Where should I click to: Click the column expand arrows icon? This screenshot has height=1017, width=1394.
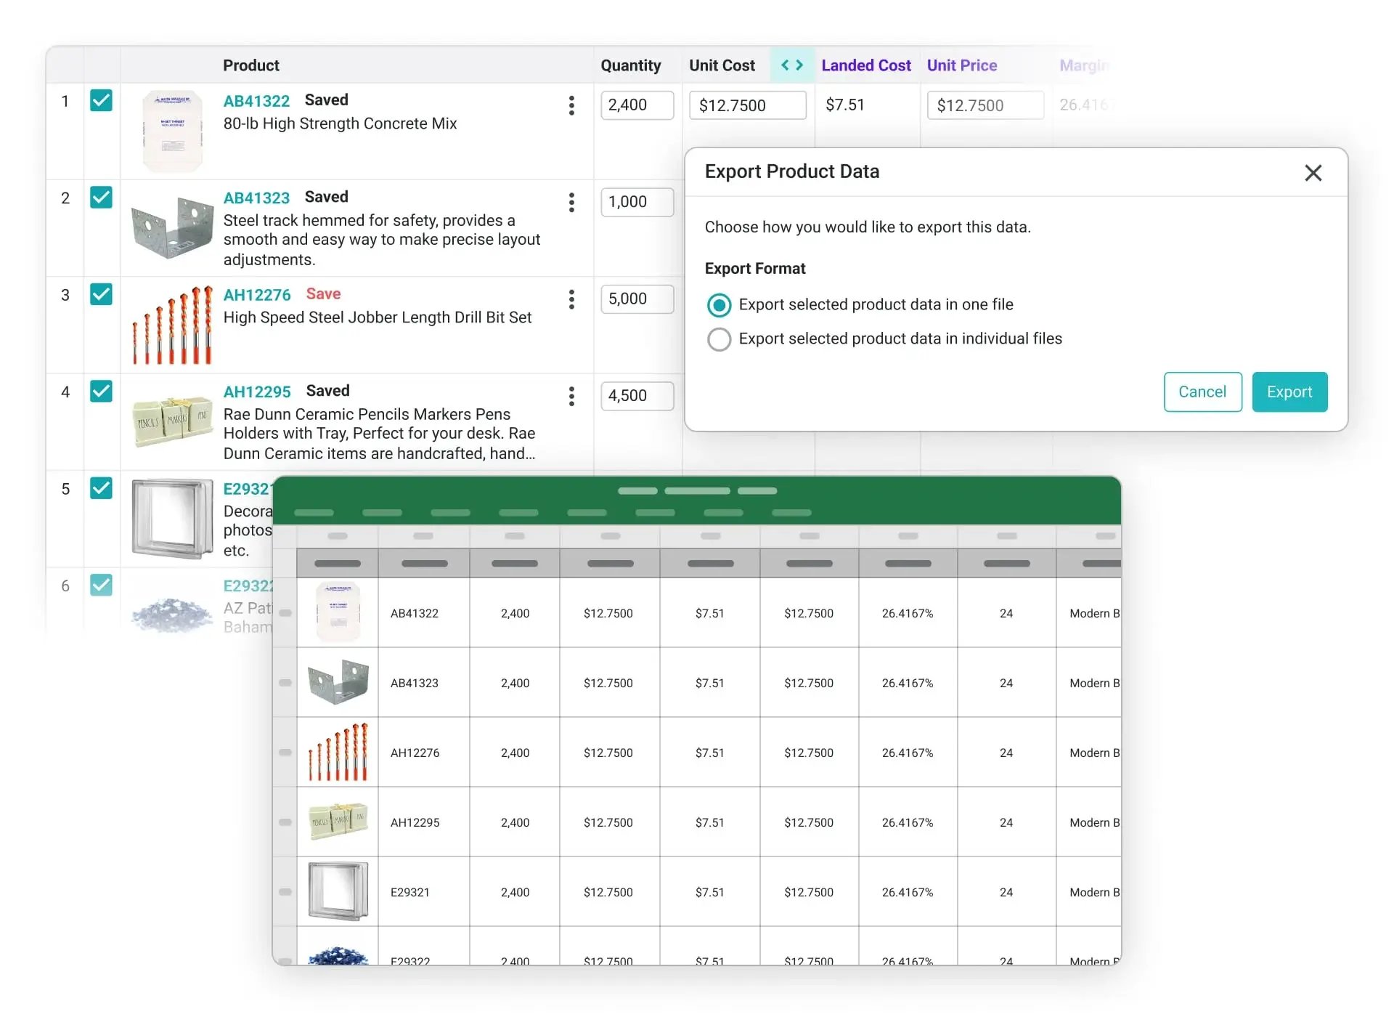(x=791, y=65)
